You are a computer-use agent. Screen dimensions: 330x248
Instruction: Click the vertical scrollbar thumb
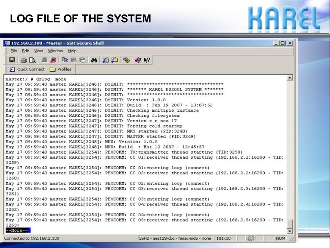tap(290, 224)
